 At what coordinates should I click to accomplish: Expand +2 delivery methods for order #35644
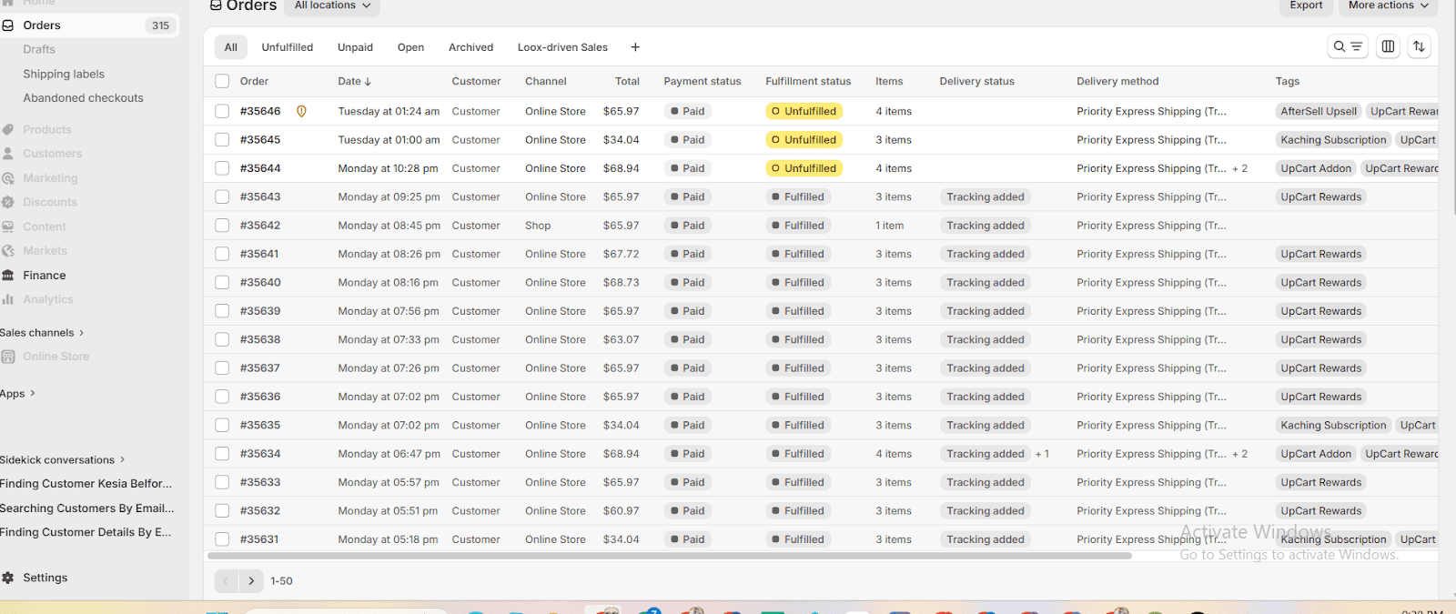(x=1239, y=168)
